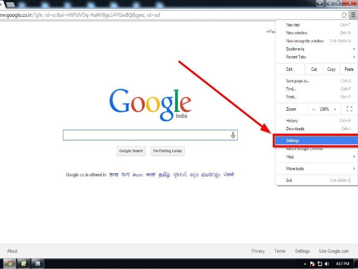Switch Google to Kannada language link
The height and width of the screenshot is (269, 358).
194,175
